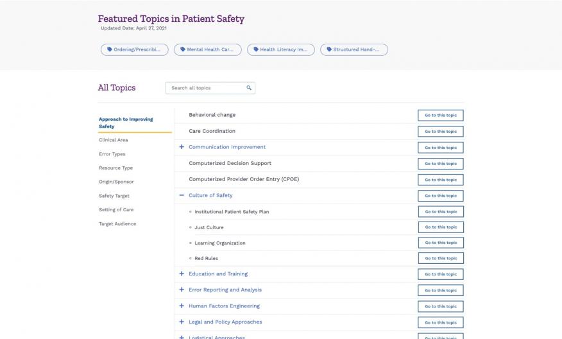Click the Just Culture subtopic
The width and height of the screenshot is (562, 339).
click(x=209, y=227)
